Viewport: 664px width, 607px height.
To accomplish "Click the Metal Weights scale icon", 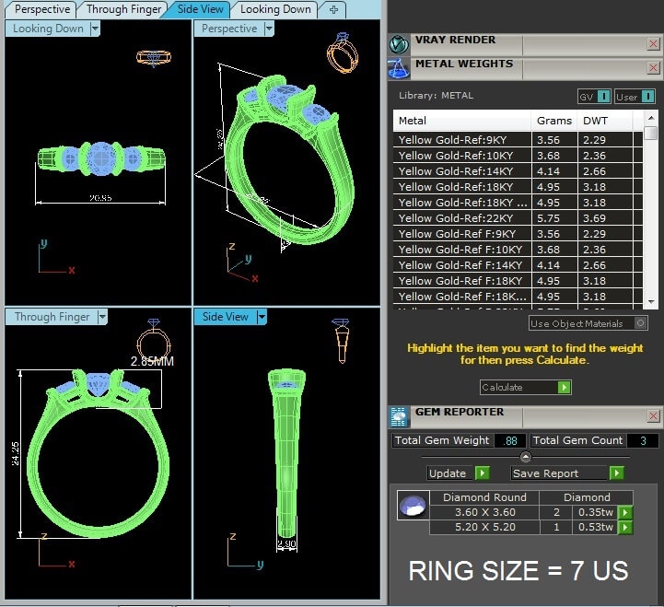I will [399, 68].
